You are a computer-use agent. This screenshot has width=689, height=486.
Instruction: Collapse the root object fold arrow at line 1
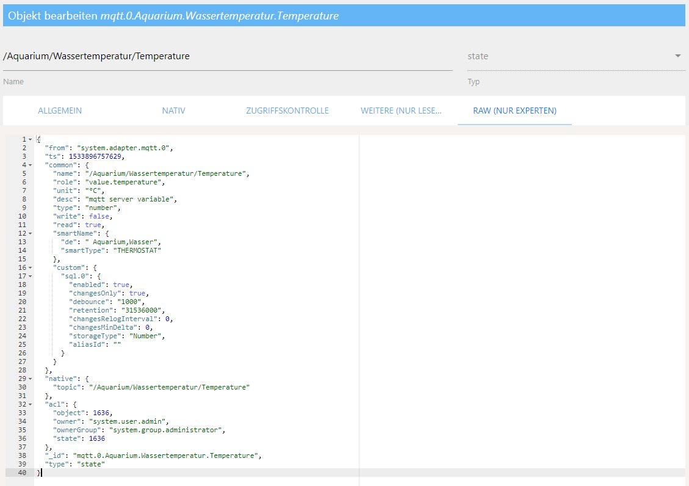tap(31, 139)
